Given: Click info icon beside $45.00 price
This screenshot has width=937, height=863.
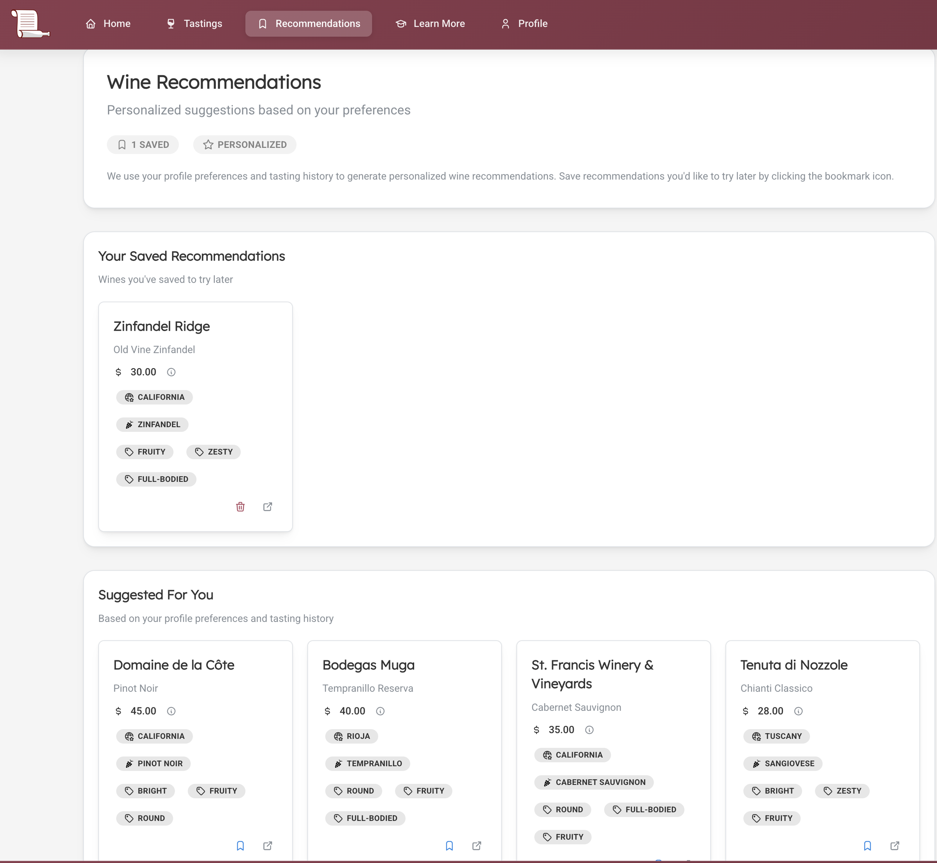Looking at the screenshot, I should pos(171,711).
